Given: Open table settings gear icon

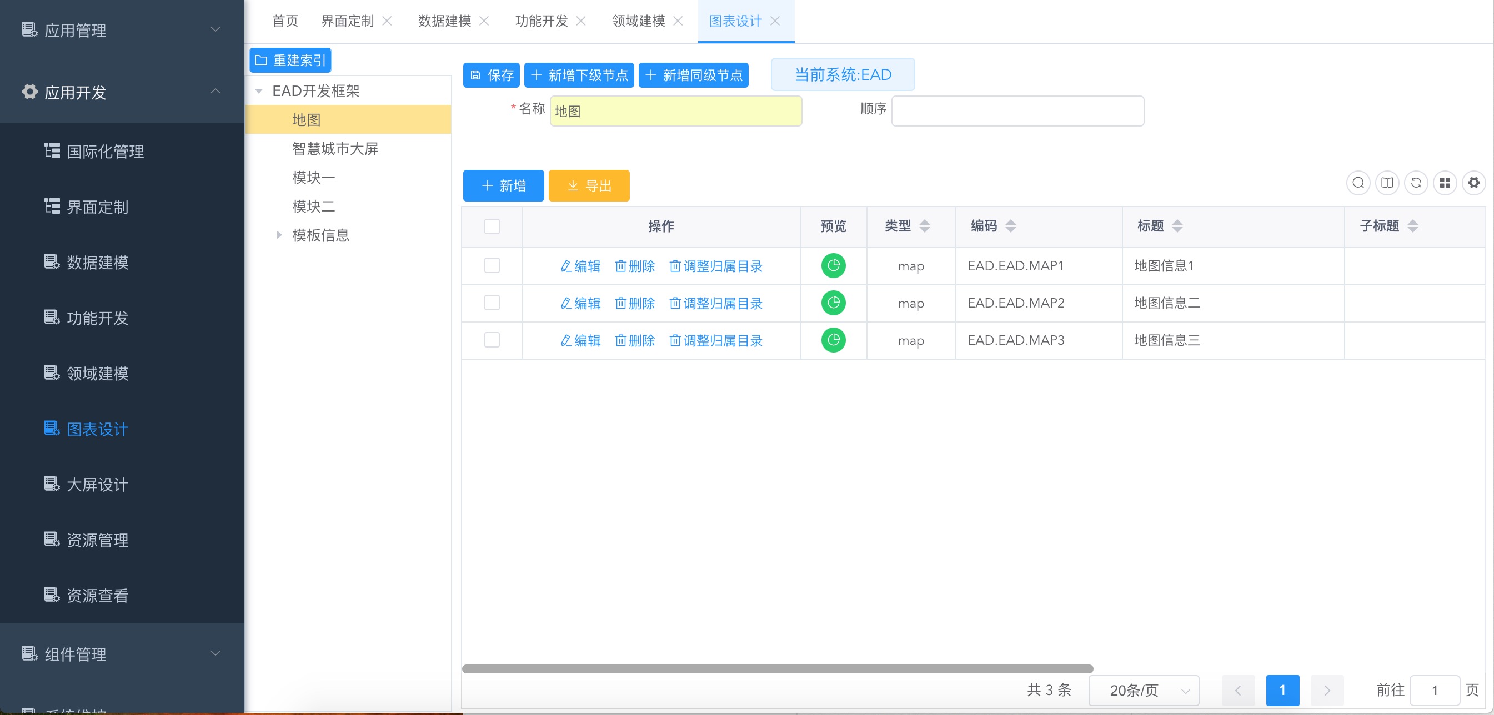Looking at the screenshot, I should 1473,183.
